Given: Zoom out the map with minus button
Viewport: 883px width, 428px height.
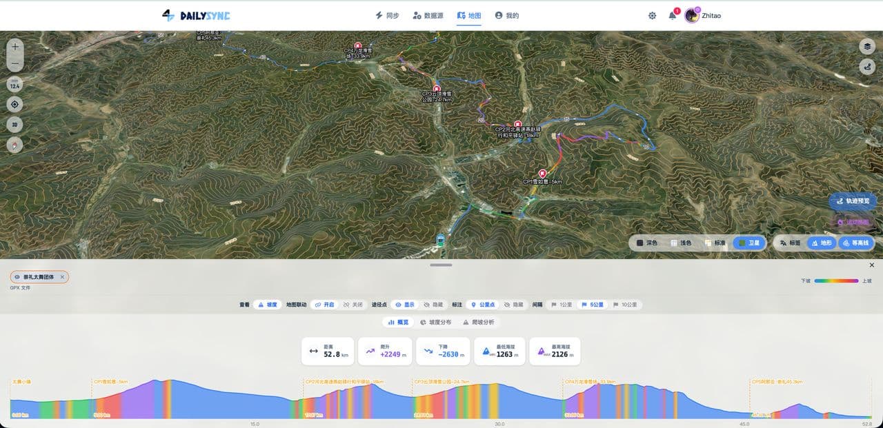Looking at the screenshot, I should point(15,63).
